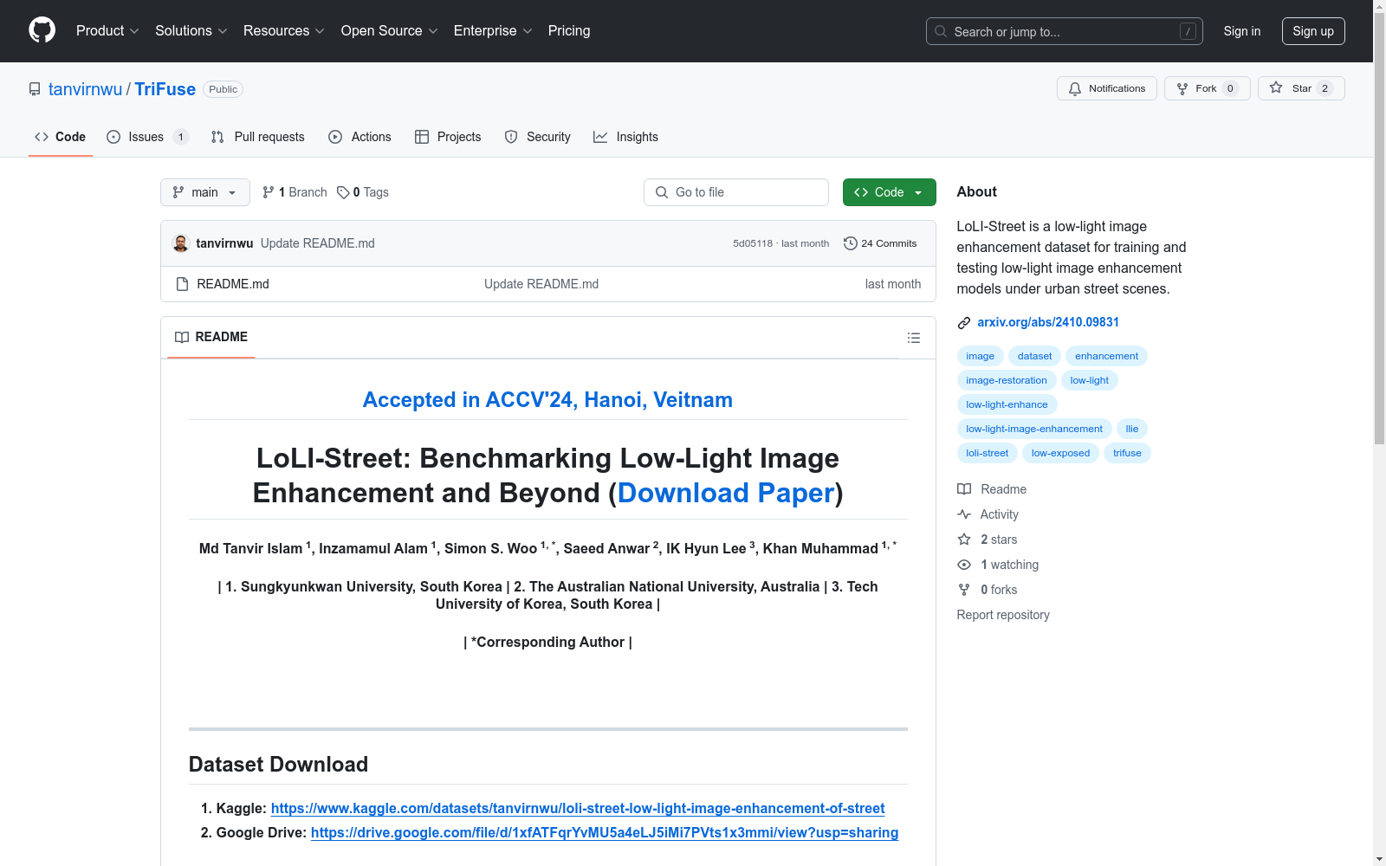The height and width of the screenshot is (866, 1386).
Task: Select the dataset topic tag
Action: tap(1034, 356)
